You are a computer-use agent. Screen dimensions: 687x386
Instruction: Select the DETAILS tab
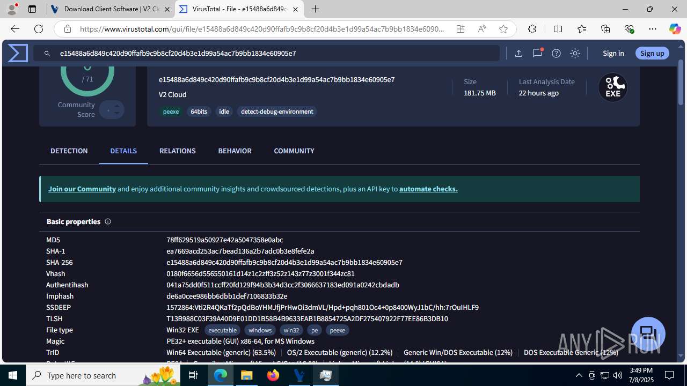pyautogui.click(x=123, y=151)
